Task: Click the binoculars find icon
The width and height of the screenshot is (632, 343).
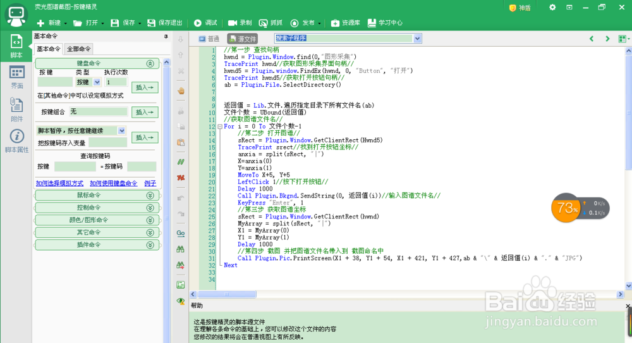Action: tap(181, 249)
